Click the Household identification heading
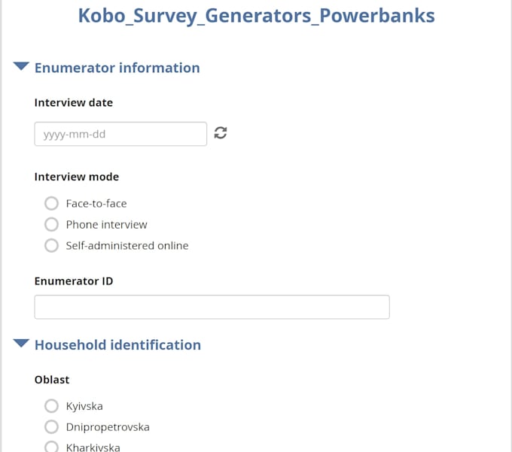512x452 pixels. click(118, 345)
